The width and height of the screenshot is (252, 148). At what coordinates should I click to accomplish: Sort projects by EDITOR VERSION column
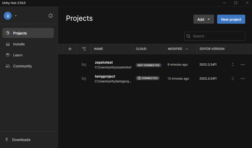point(212,49)
